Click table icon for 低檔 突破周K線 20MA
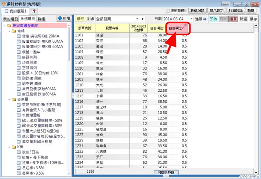The width and height of the screenshot is (261, 179). point(19,36)
